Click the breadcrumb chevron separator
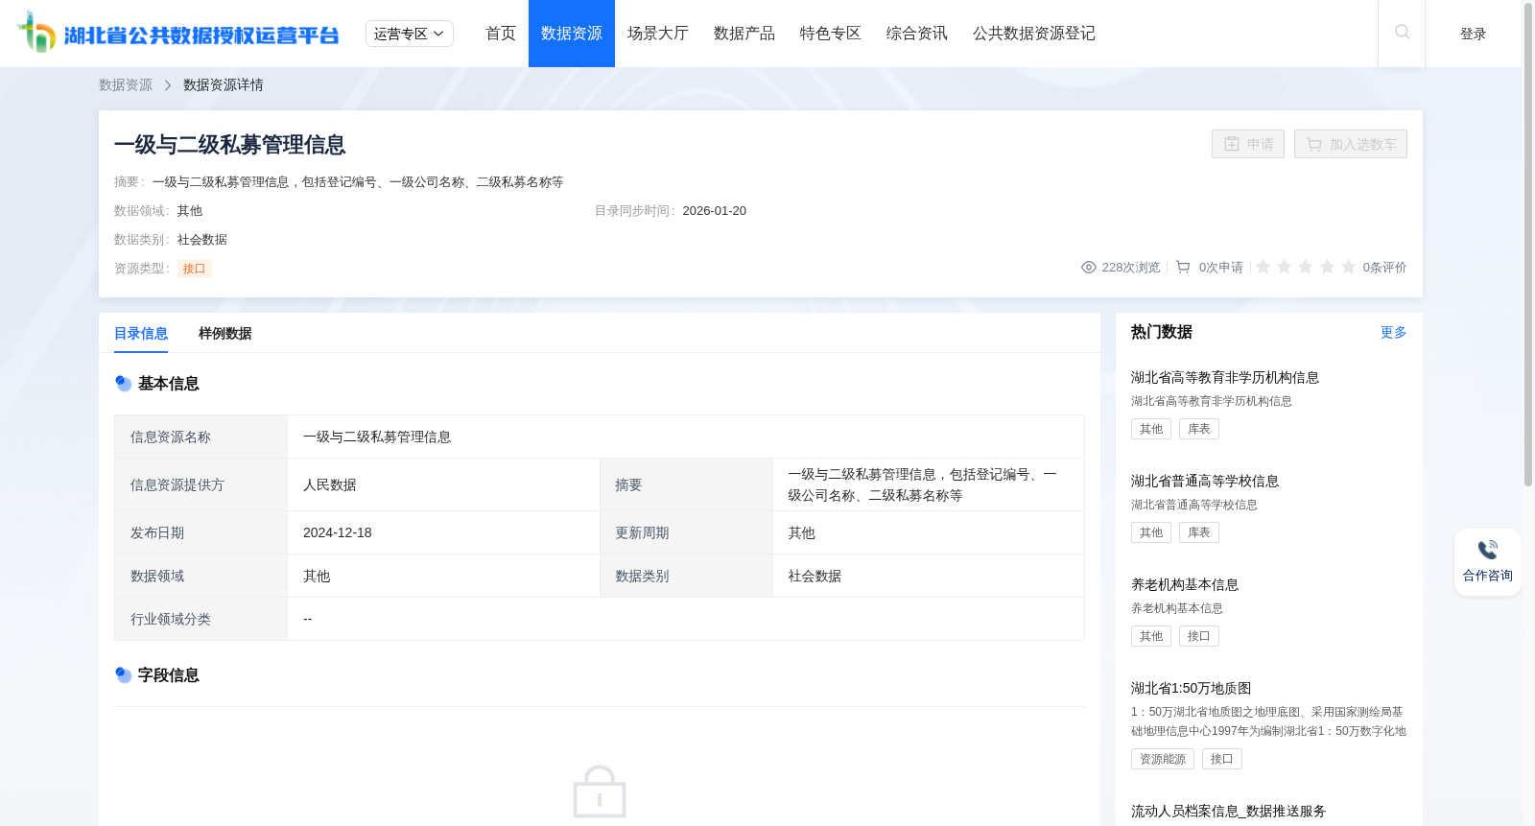Image resolution: width=1535 pixels, height=826 pixels. 168,85
